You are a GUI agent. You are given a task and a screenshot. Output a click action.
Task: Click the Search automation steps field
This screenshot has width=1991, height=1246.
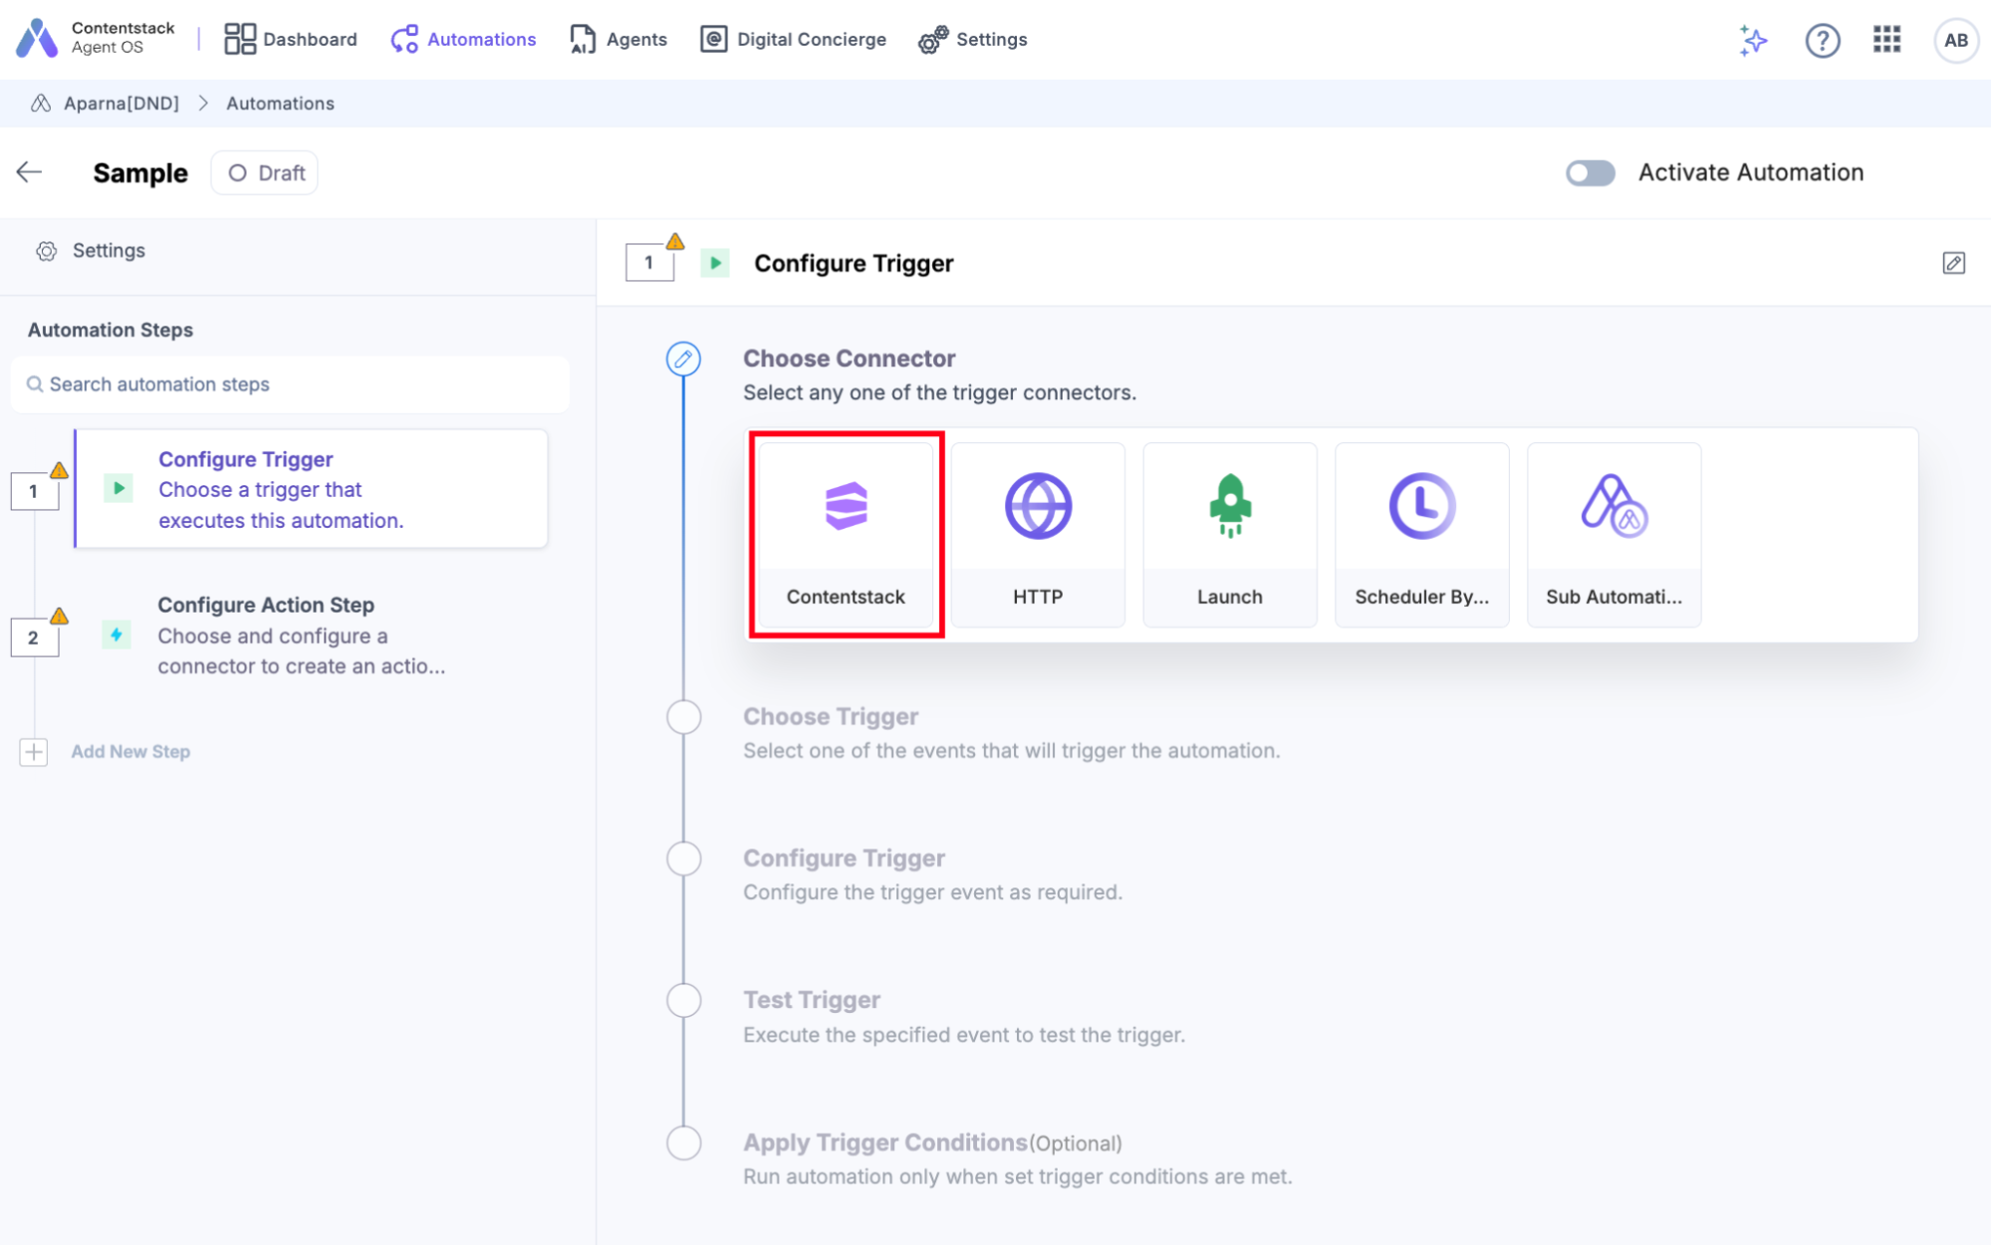pyautogui.click(x=290, y=384)
